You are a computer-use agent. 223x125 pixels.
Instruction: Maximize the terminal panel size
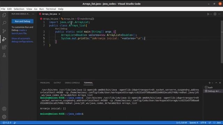click(216, 83)
